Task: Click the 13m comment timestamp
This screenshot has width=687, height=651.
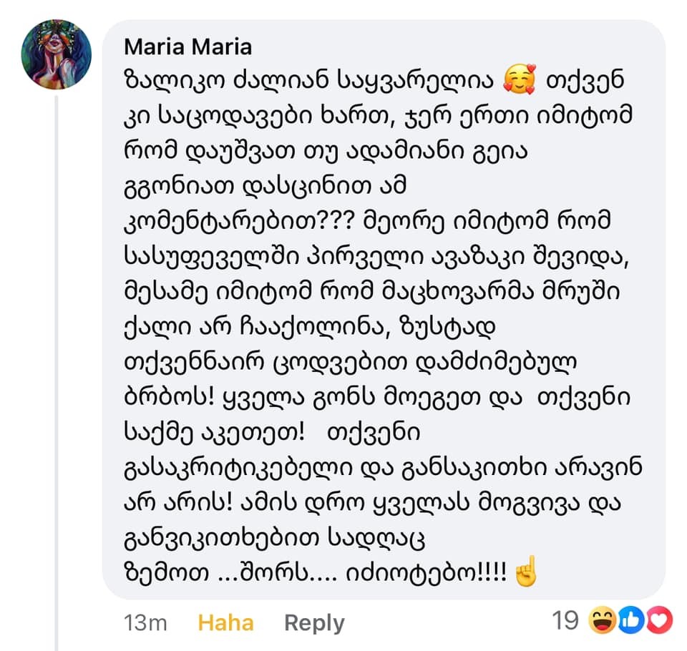Action: click(x=145, y=622)
